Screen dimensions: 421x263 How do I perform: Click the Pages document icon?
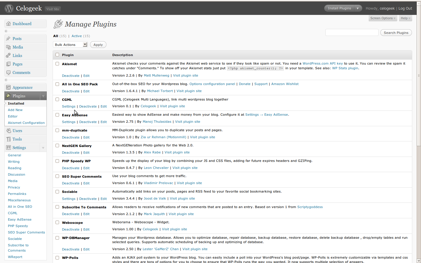[x=8, y=64]
